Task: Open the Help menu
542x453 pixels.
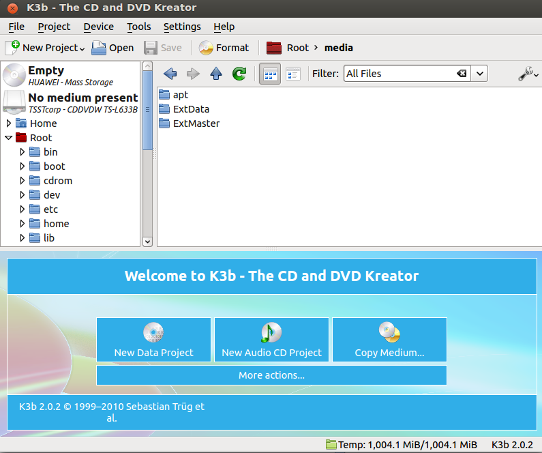Action: click(224, 27)
